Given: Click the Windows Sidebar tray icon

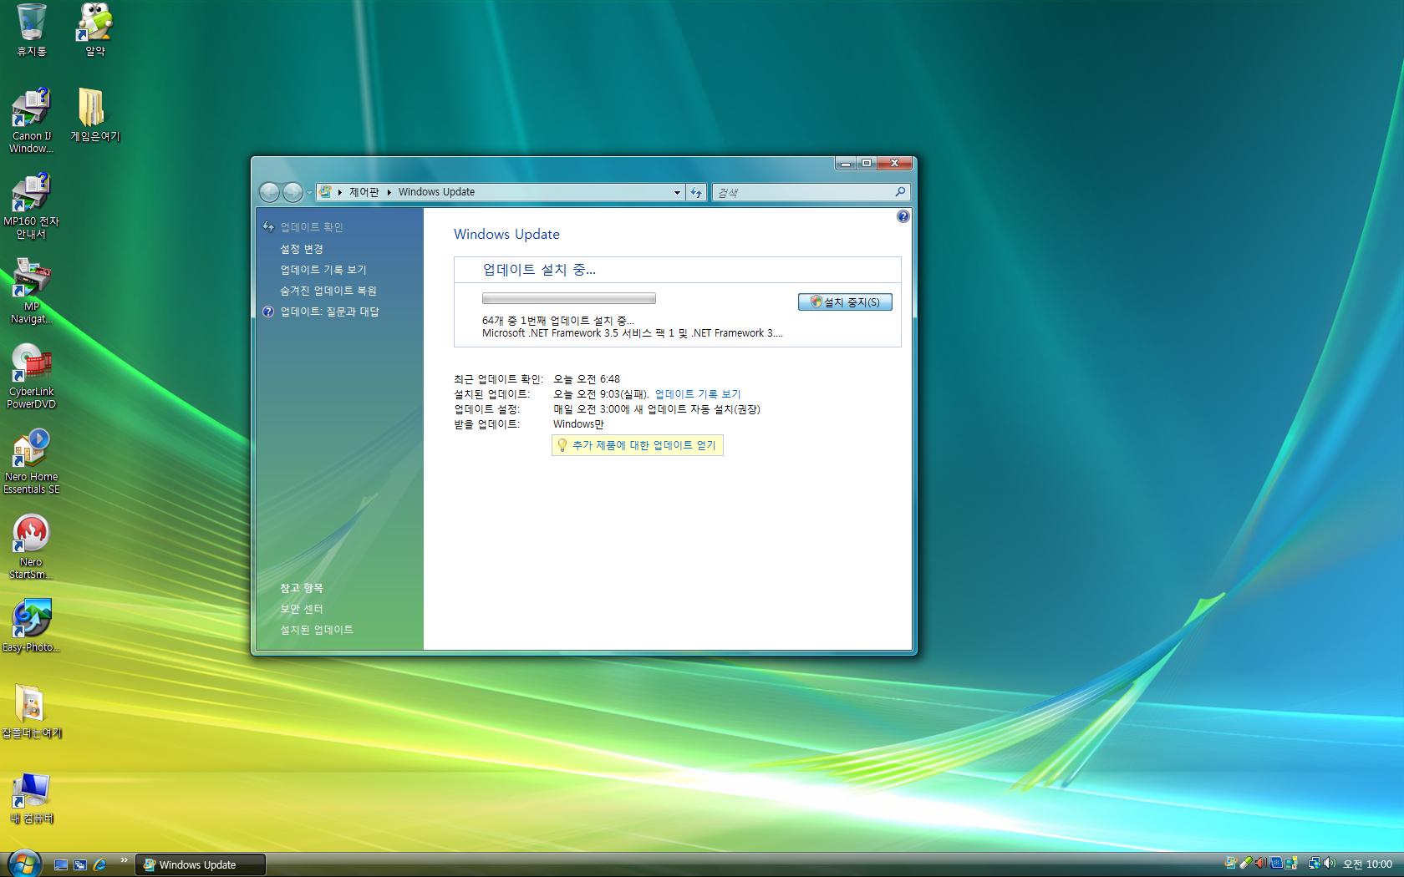Looking at the screenshot, I should 1291,864.
